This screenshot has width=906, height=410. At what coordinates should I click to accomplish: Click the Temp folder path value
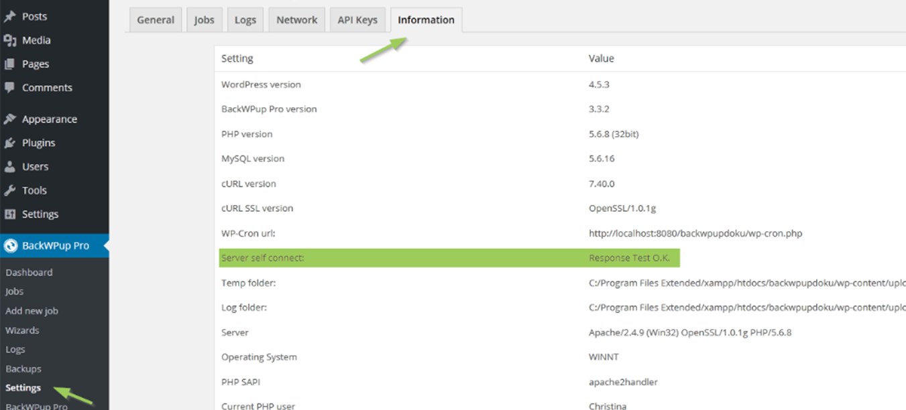[747, 283]
